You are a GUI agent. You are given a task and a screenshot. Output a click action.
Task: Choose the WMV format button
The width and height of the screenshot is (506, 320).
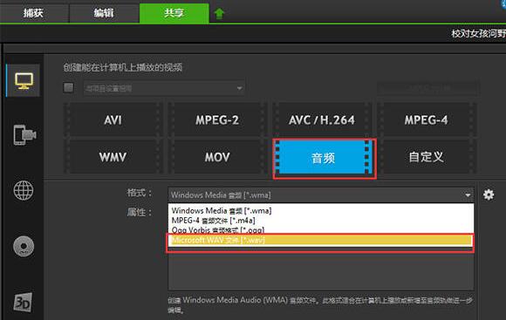point(113,157)
